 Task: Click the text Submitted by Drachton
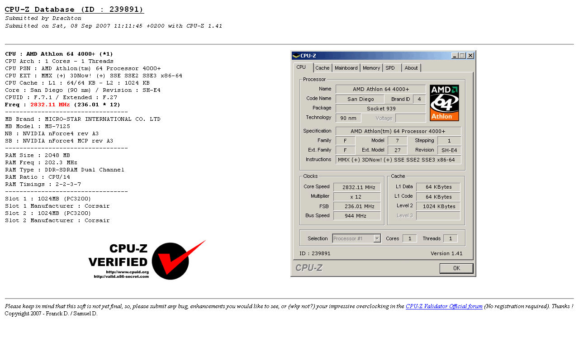pos(43,18)
